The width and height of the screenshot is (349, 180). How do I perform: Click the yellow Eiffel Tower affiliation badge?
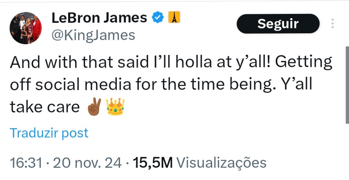174,17
